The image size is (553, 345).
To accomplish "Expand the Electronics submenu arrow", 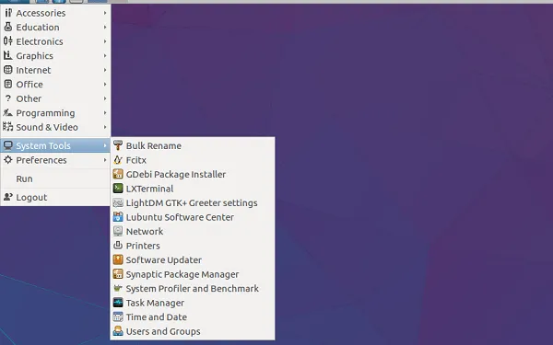I will tap(105, 41).
